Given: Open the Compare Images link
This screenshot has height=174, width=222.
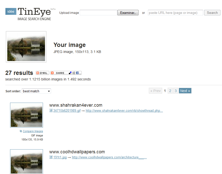Looking at the screenshot, I should tap(33, 131).
